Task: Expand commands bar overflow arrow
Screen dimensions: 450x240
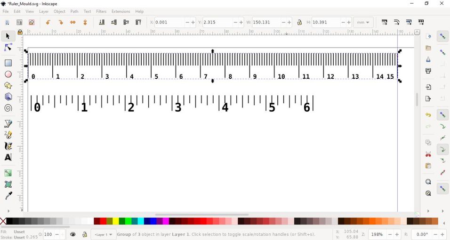Action: click(428, 211)
